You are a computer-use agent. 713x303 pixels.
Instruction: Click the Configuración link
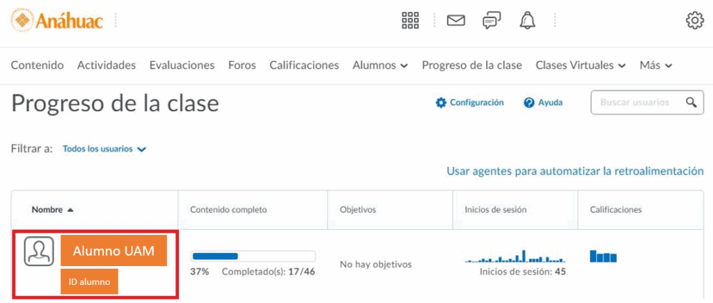(x=469, y=102)
